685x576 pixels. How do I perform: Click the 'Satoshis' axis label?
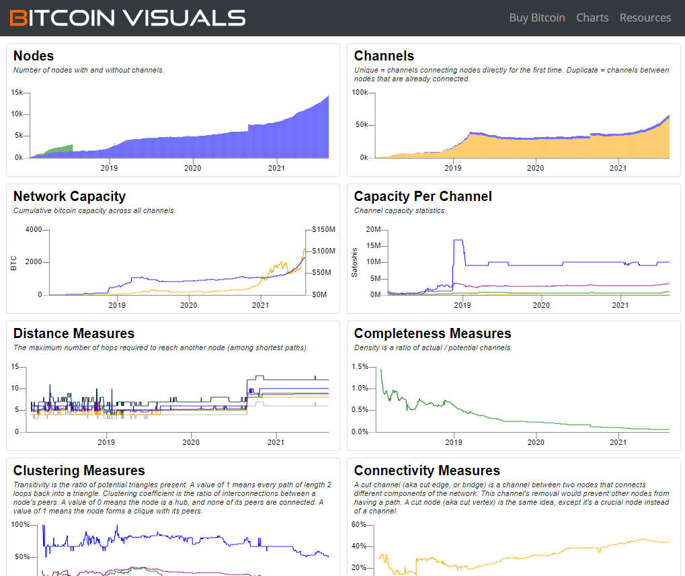click(x=354, y=262)
